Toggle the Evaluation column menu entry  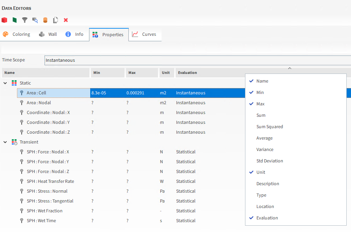(x=295, y=218)
